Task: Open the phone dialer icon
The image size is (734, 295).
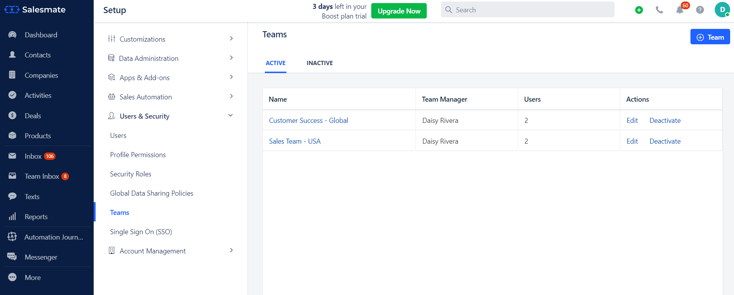Action: coord(659,10)
